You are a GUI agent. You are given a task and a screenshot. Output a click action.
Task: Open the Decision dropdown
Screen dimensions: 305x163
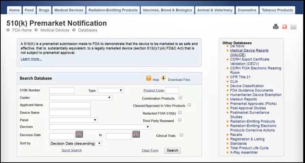[100, 127]
